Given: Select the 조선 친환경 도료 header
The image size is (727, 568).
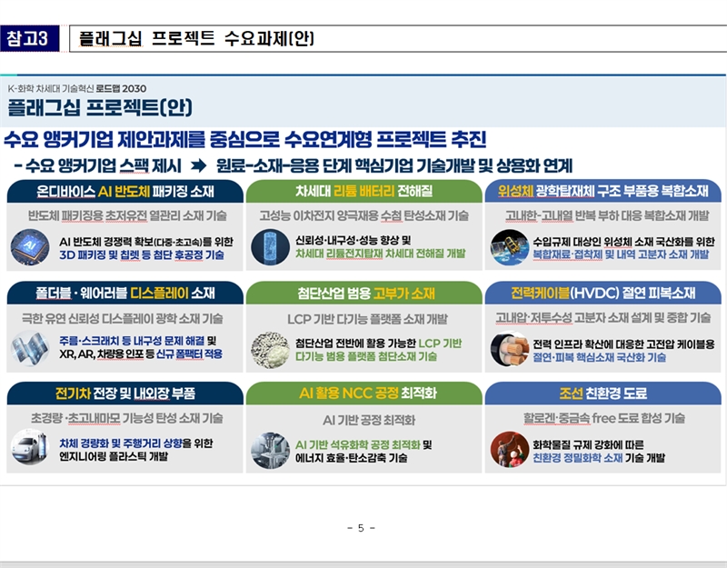Looking at the screenshot, I should coord(603,394).
